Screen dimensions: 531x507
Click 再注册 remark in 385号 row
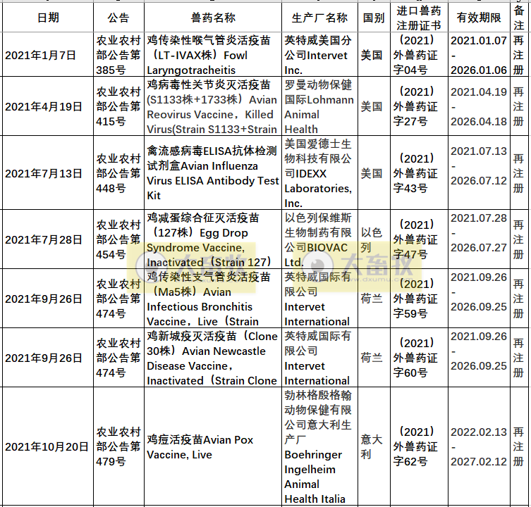[518, 55]
